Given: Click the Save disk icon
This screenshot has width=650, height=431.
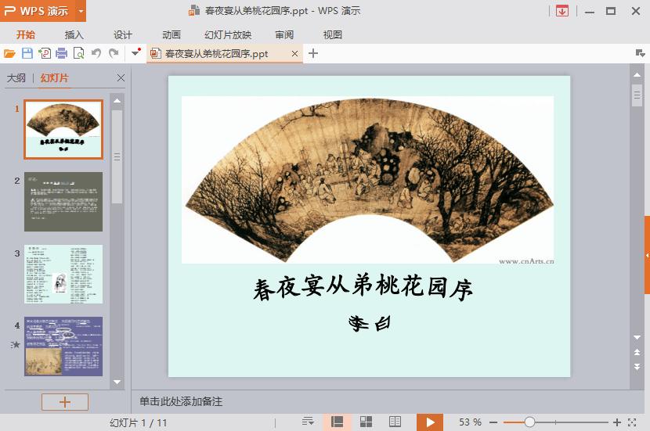Looking at the screenshot, I should pyautogui.click(x=27, y=53).
